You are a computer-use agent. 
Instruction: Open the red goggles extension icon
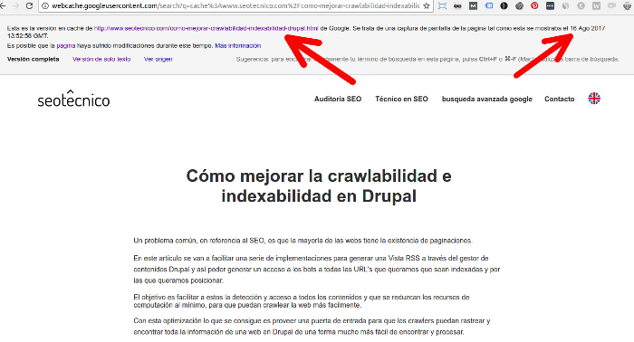[457, 6]
